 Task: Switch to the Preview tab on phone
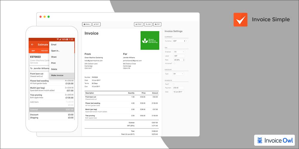[x=44, y=51]
